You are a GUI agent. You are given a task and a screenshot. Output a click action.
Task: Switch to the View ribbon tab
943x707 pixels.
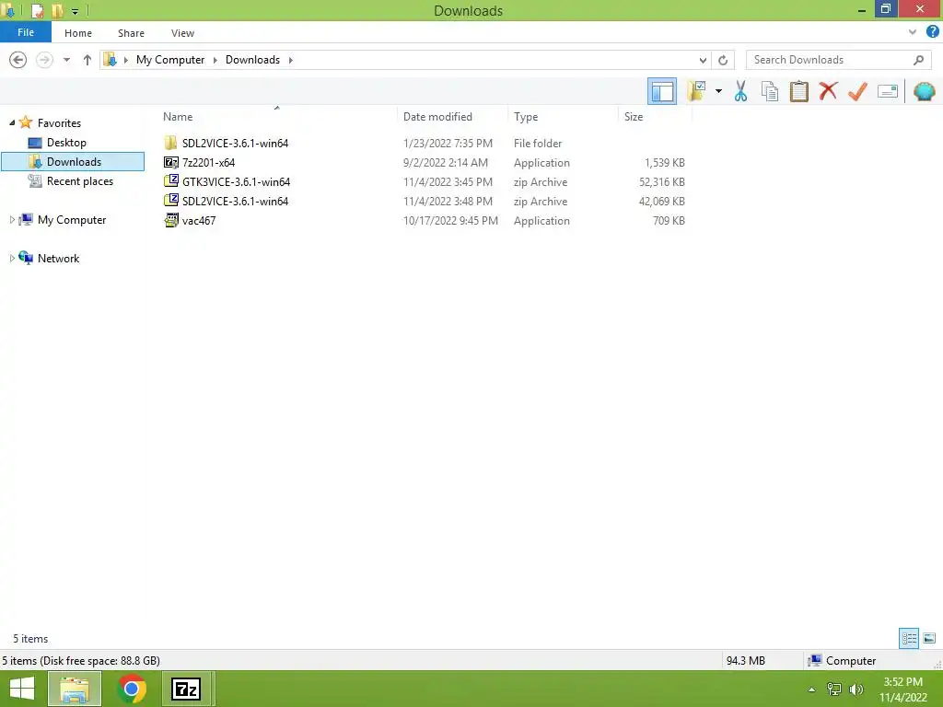[x=182, y=33]
